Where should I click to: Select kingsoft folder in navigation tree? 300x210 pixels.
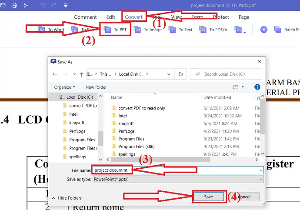pos(73,123)
